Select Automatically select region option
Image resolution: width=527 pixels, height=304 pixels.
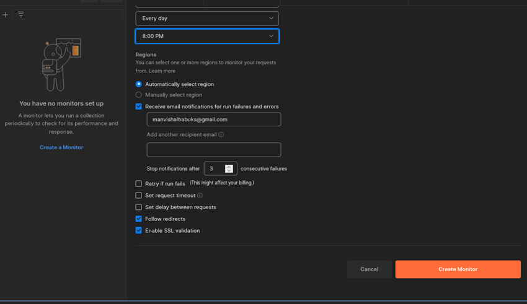pyautogui.click(x=139, y=84)
